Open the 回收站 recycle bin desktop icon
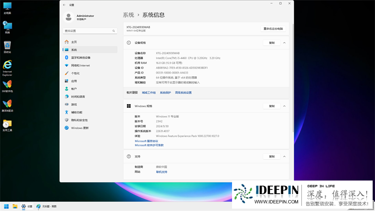 [x=7, y=47]
